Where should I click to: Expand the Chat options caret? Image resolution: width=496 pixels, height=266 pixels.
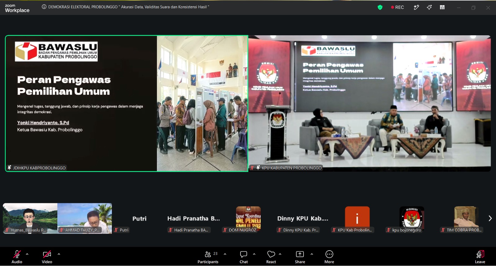coord(254,254)
